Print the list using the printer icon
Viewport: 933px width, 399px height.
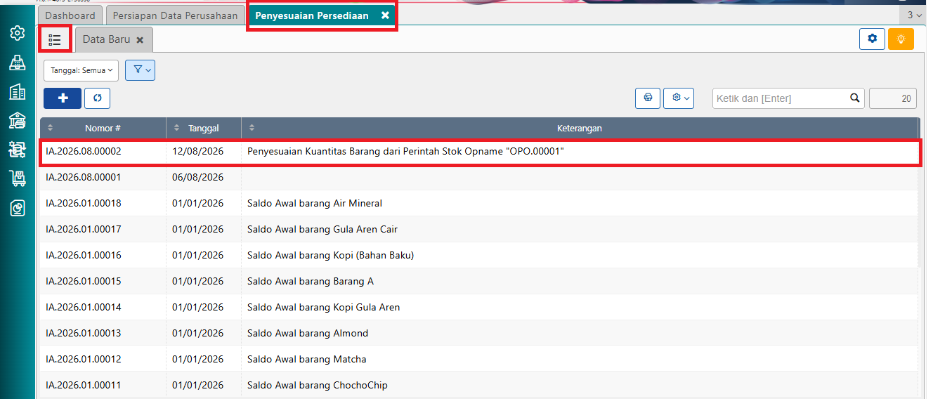pyautogui.click(x=648, y=98)
